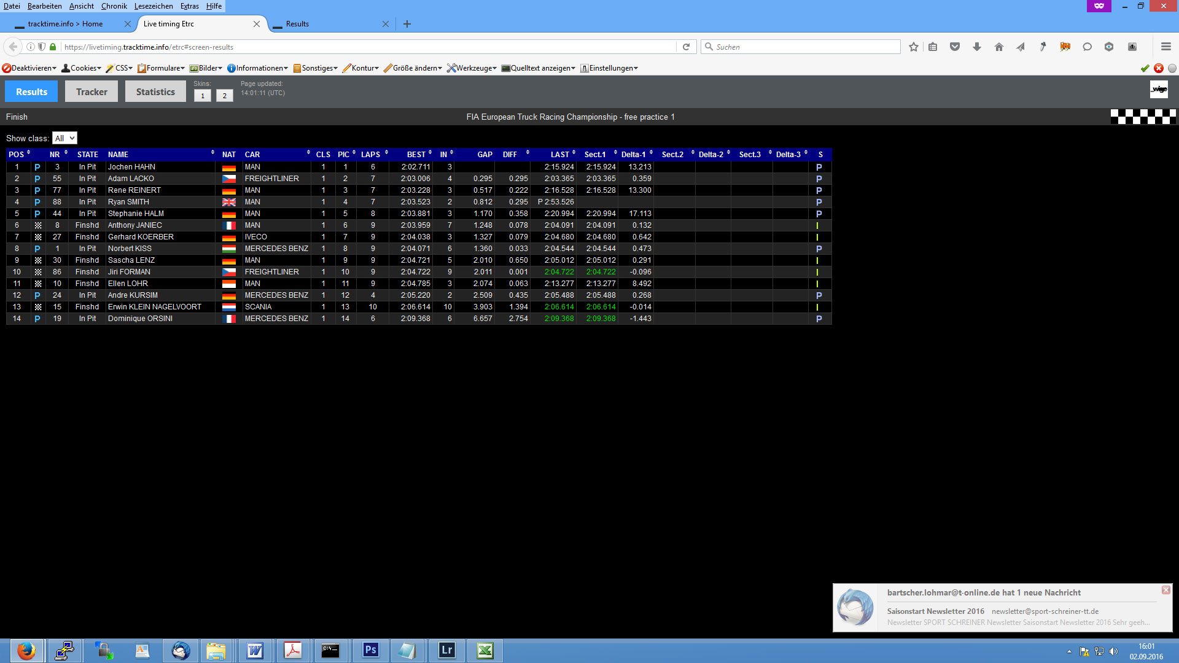Screen dimensions: 1179x663
Task: Open Excel from the taskbar
Action: pos(485,651)
